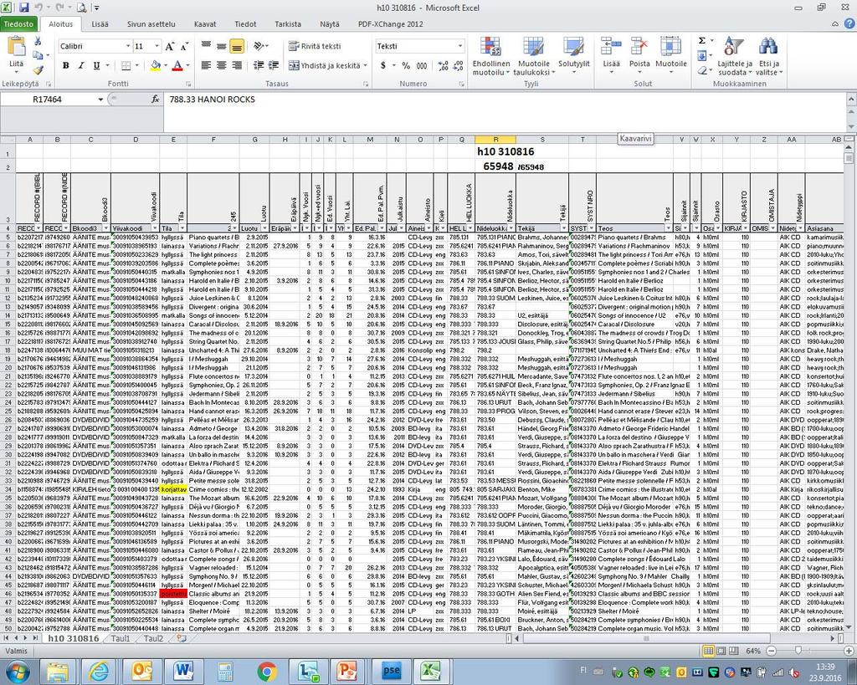Screen dimensions: 857x685
Task: Open Excel Help question mark
Action: coord(849,24)
